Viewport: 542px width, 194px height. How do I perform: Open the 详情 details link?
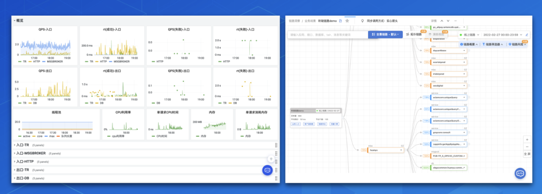pos(434,21)
